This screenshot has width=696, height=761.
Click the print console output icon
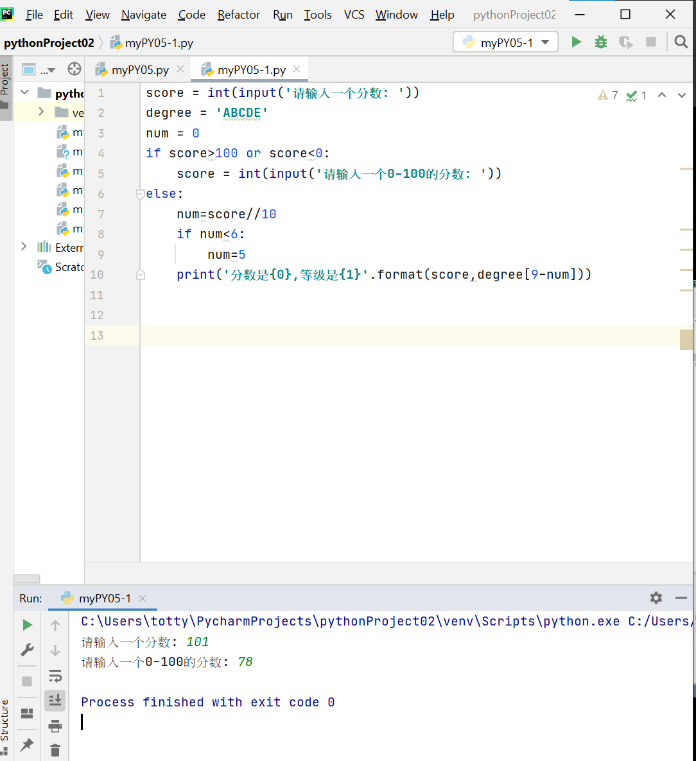click(55, 726)
